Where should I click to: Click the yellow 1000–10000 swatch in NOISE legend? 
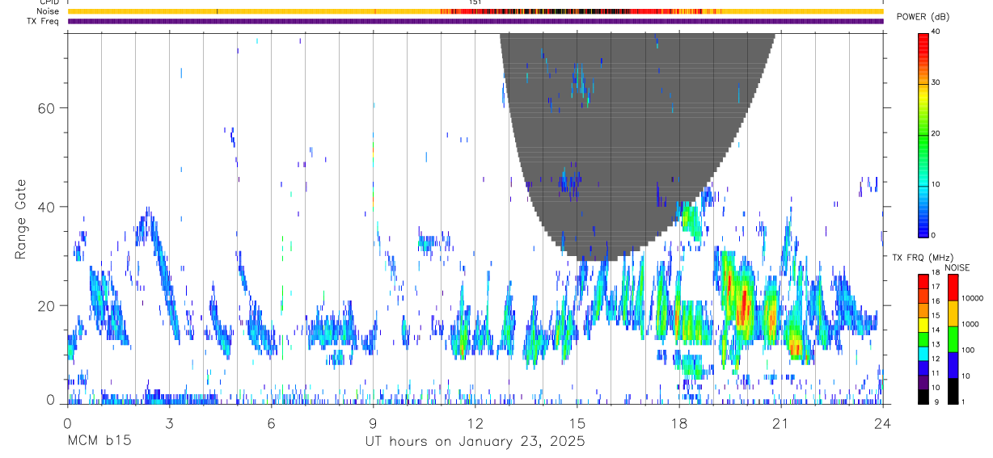pyautogui.click(x=953, y=313)
